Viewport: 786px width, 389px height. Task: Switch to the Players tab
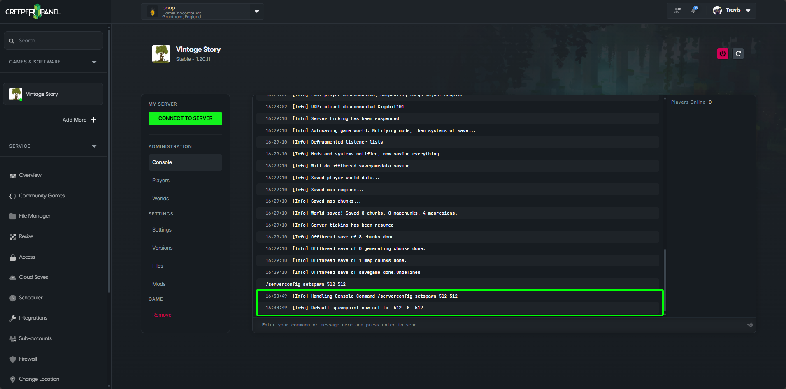[x=161, y=181]
